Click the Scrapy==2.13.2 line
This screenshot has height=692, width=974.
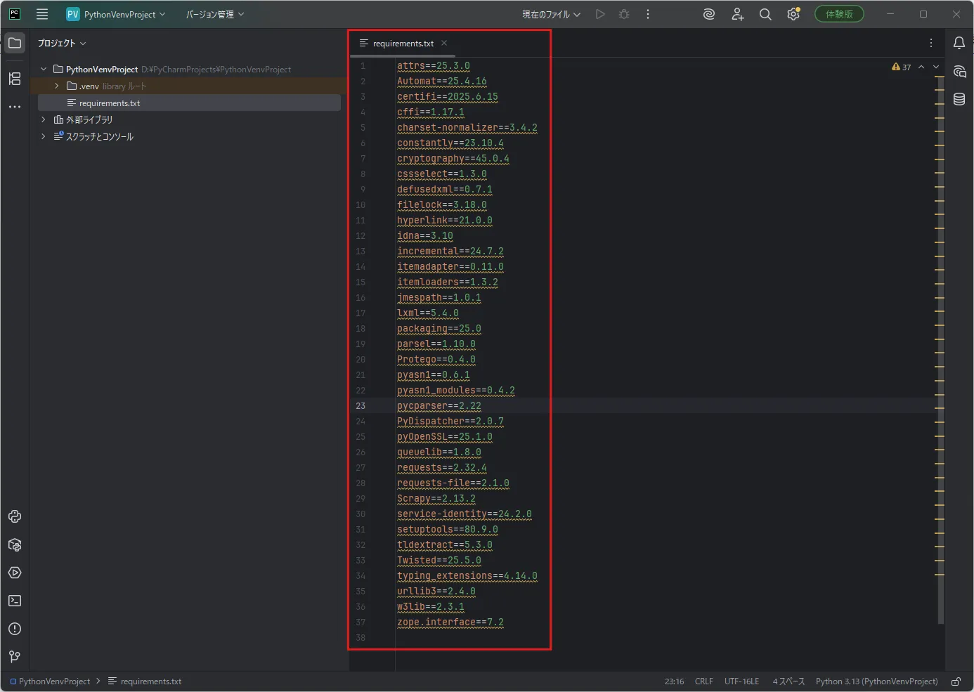click(x=436, y=499)
